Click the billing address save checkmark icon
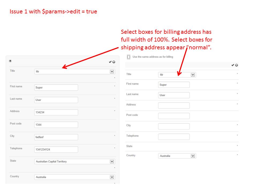Viewport: 257px width, 193px height. (110, 62)
